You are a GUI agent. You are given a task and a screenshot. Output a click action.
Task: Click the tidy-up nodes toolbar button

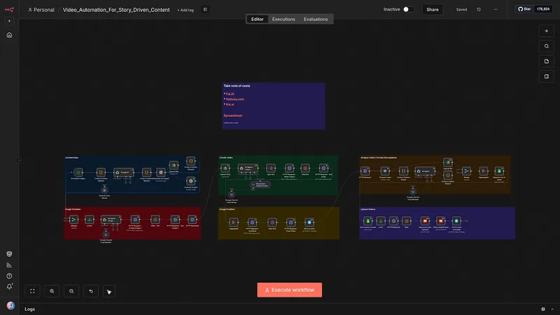109,291
